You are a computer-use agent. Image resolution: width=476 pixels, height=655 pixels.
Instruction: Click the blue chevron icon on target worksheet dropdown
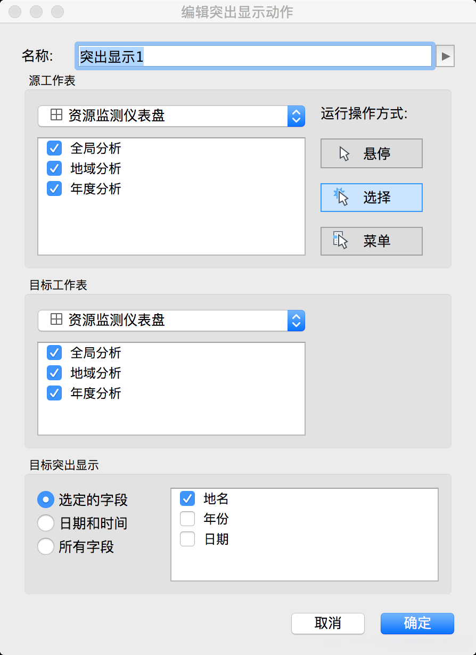[299, 321]
